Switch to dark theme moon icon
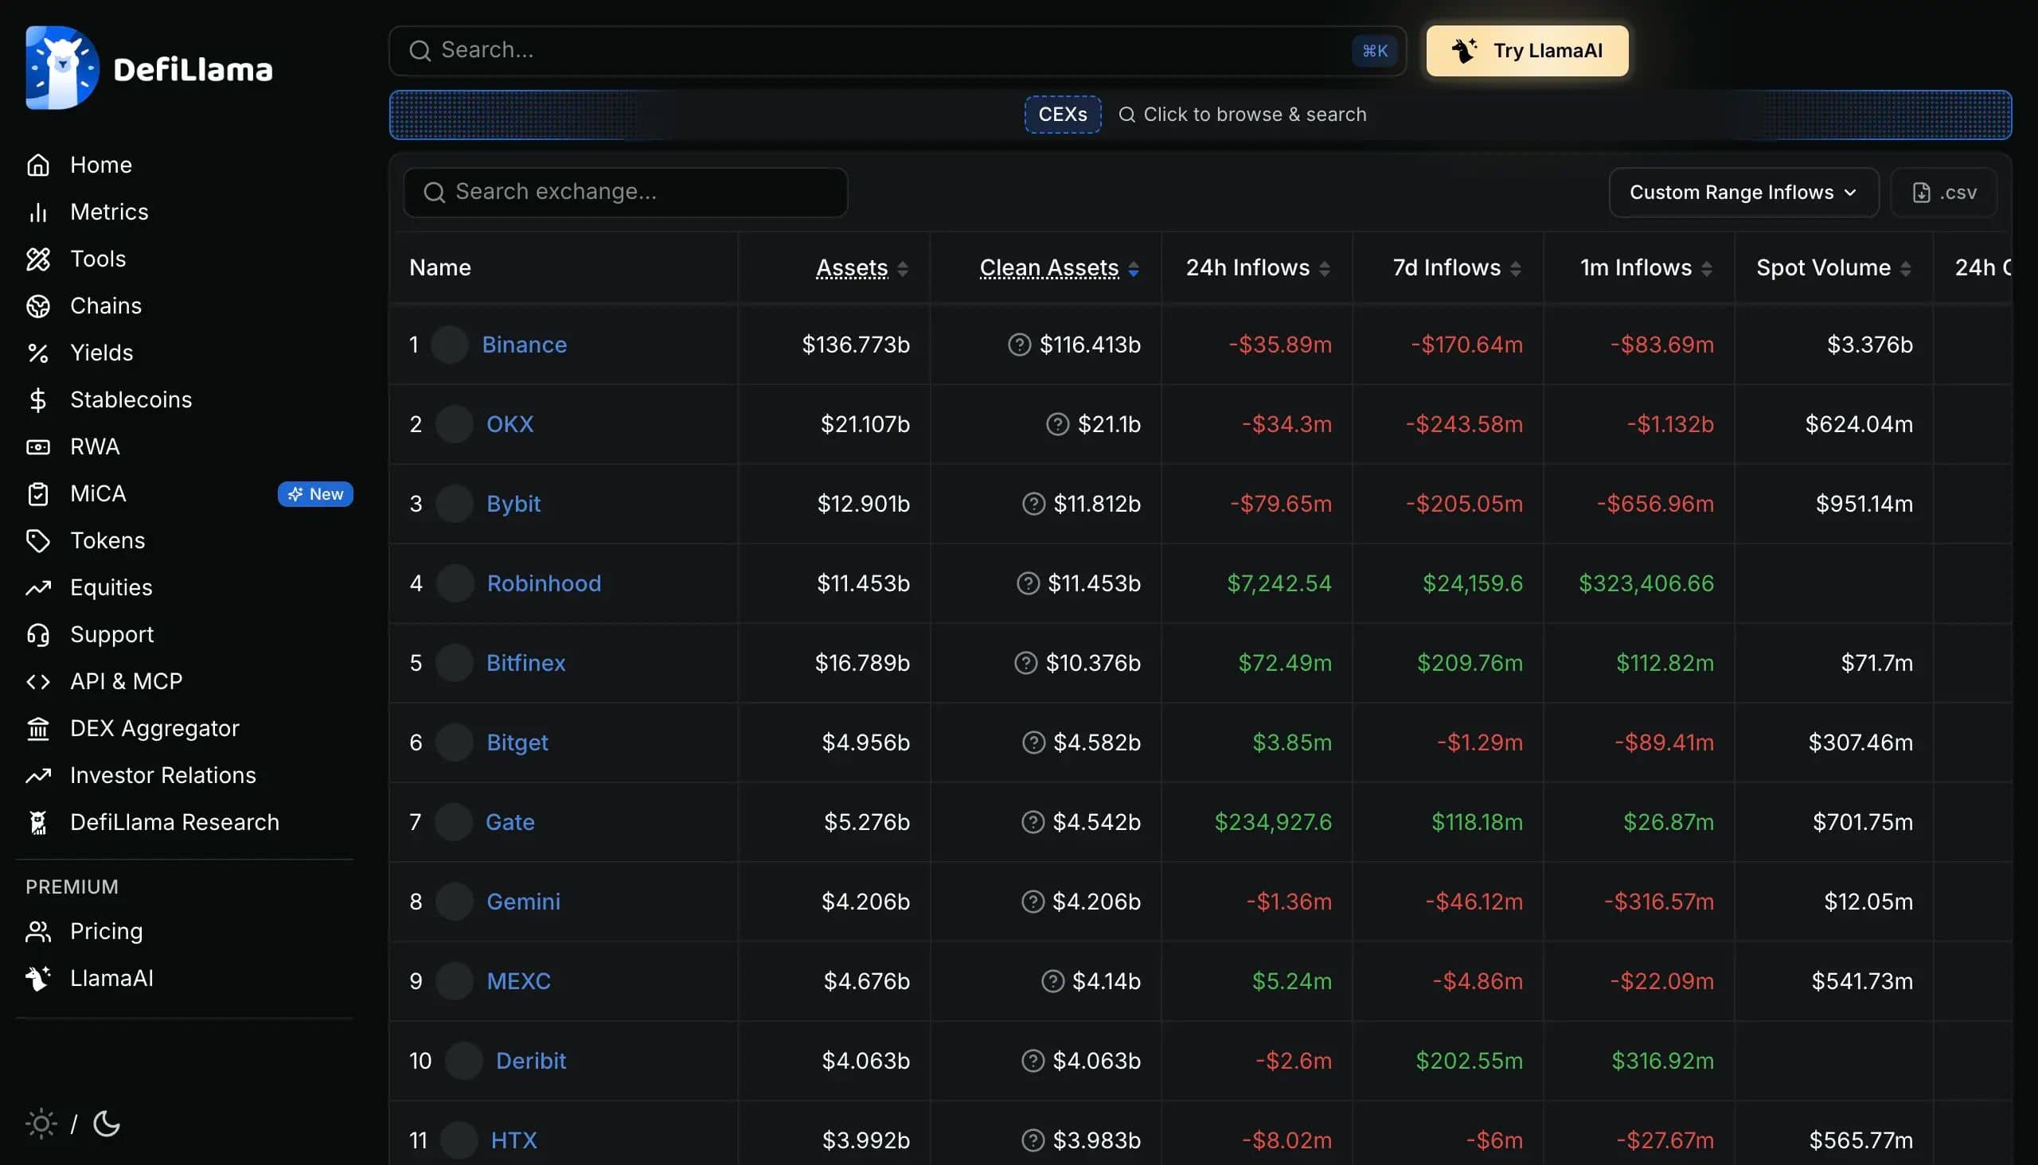Screen dimensions: 2038x1165 (x=107, y=1124)
